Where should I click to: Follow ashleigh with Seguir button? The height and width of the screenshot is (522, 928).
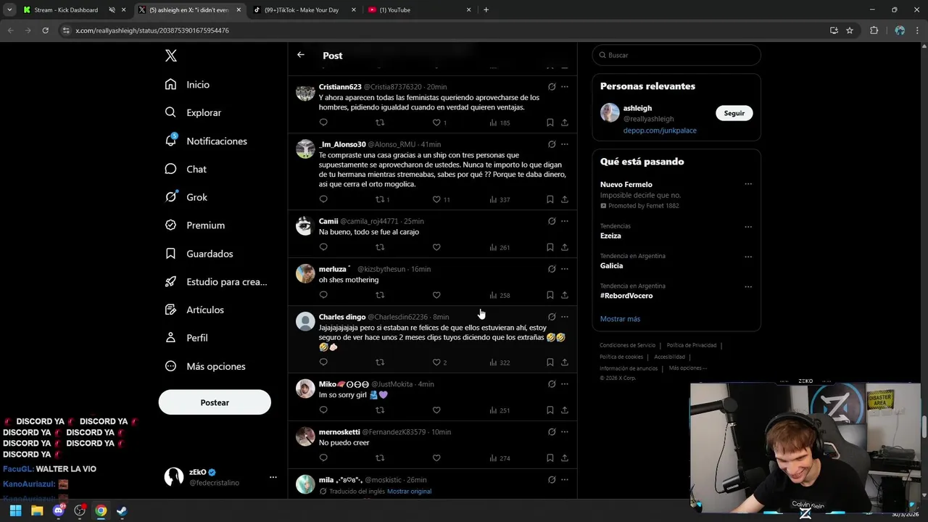click(734, 113)
